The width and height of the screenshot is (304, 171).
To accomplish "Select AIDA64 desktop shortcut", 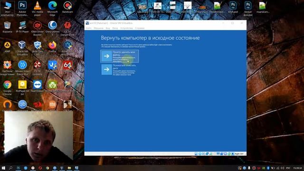I will [x=67, y=66].
